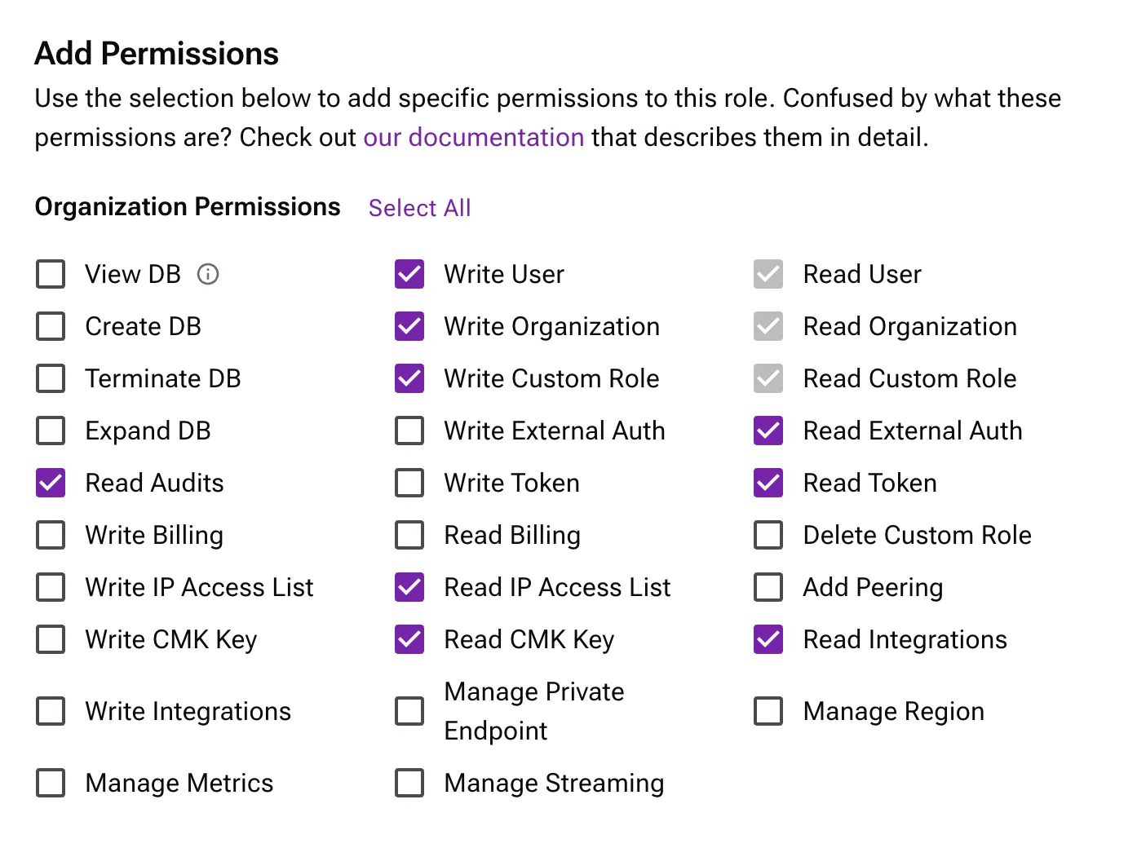
Task: Enable Write External Auth checkbox
Action: 409,431
